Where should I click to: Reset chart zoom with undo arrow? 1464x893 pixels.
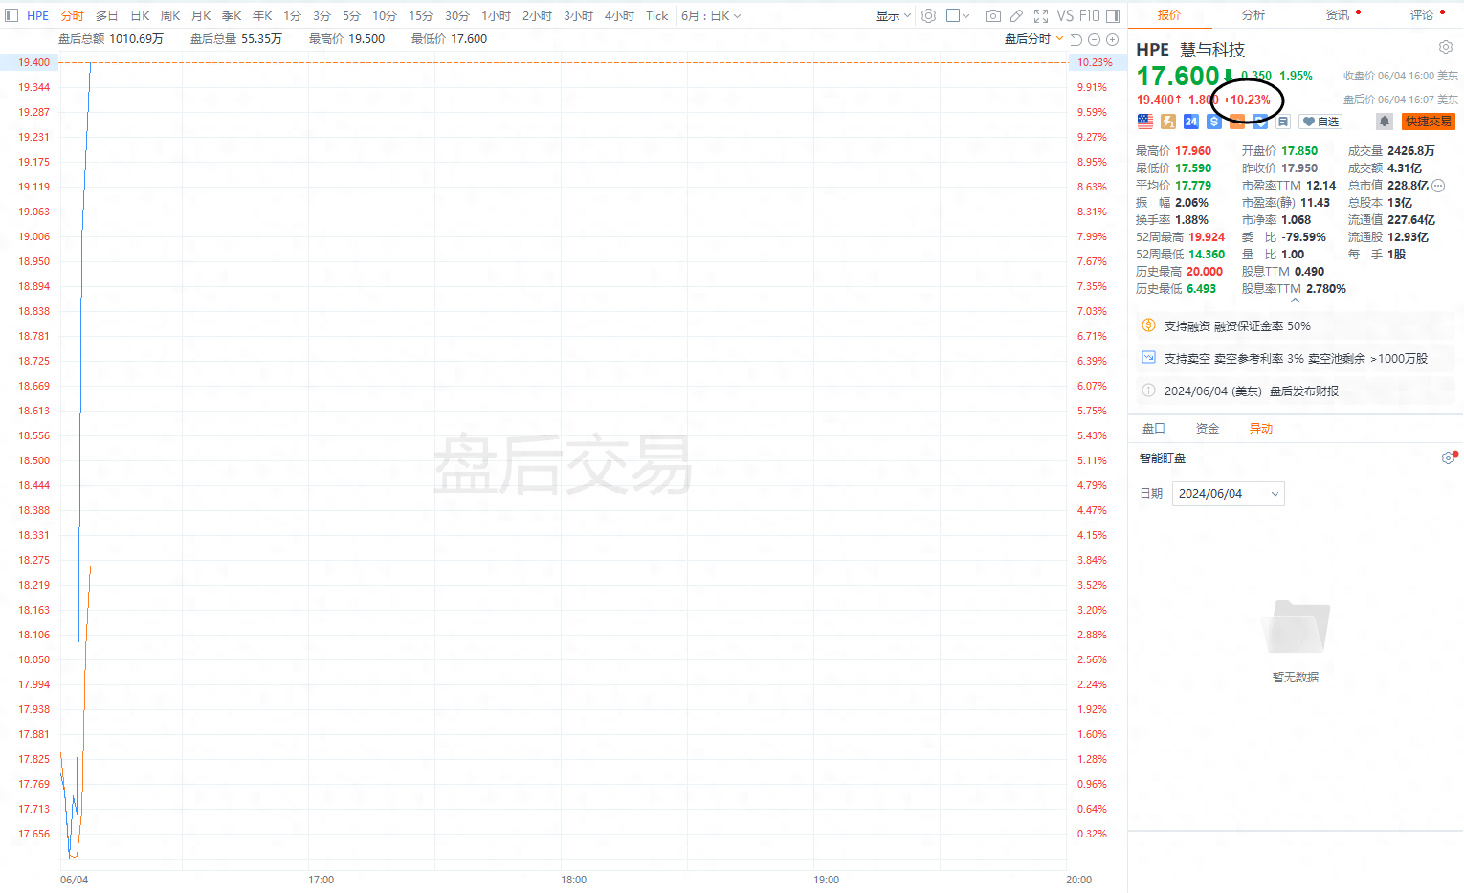[1076, 39]
